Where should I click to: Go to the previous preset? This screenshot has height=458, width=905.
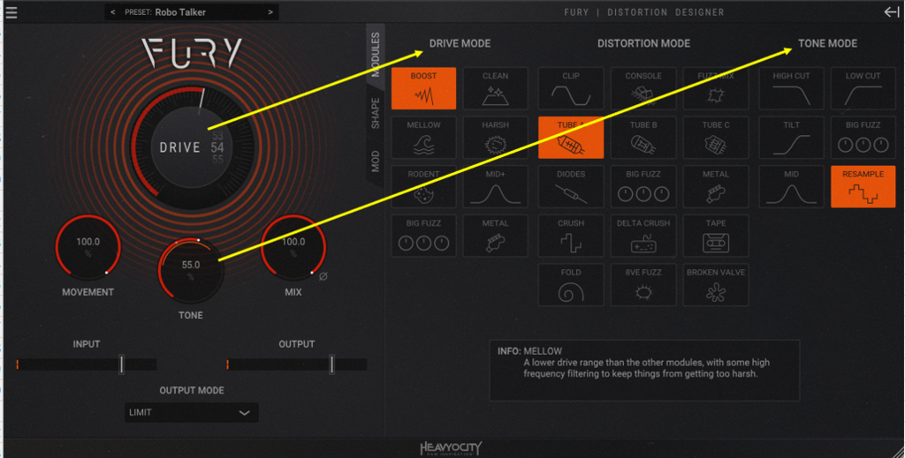coord(112,12)
